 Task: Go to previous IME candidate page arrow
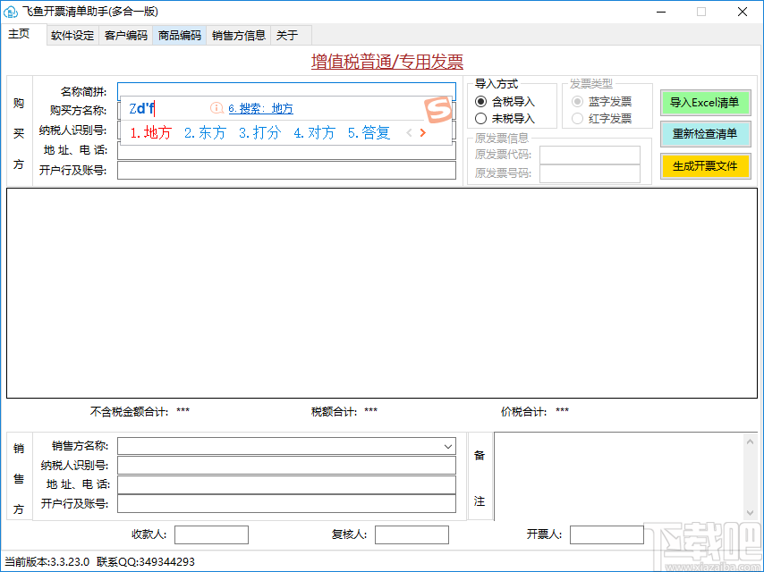coord(410,132)
